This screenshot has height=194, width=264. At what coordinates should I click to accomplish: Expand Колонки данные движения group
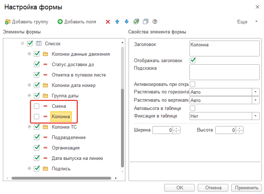29,54
